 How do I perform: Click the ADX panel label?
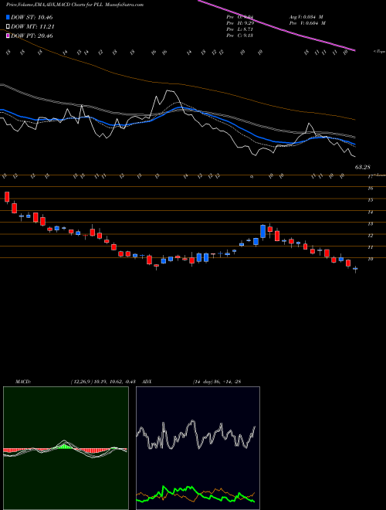click(147, 381)
